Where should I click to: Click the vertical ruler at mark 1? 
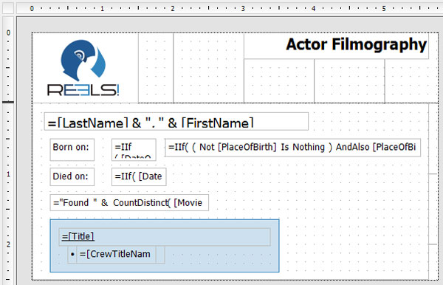point(8,174)
